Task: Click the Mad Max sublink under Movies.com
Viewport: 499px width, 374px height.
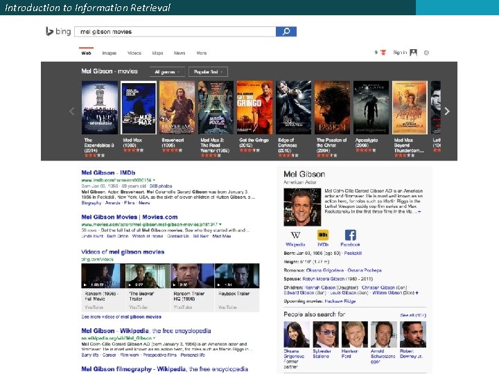Action: [x=222, y=236]
